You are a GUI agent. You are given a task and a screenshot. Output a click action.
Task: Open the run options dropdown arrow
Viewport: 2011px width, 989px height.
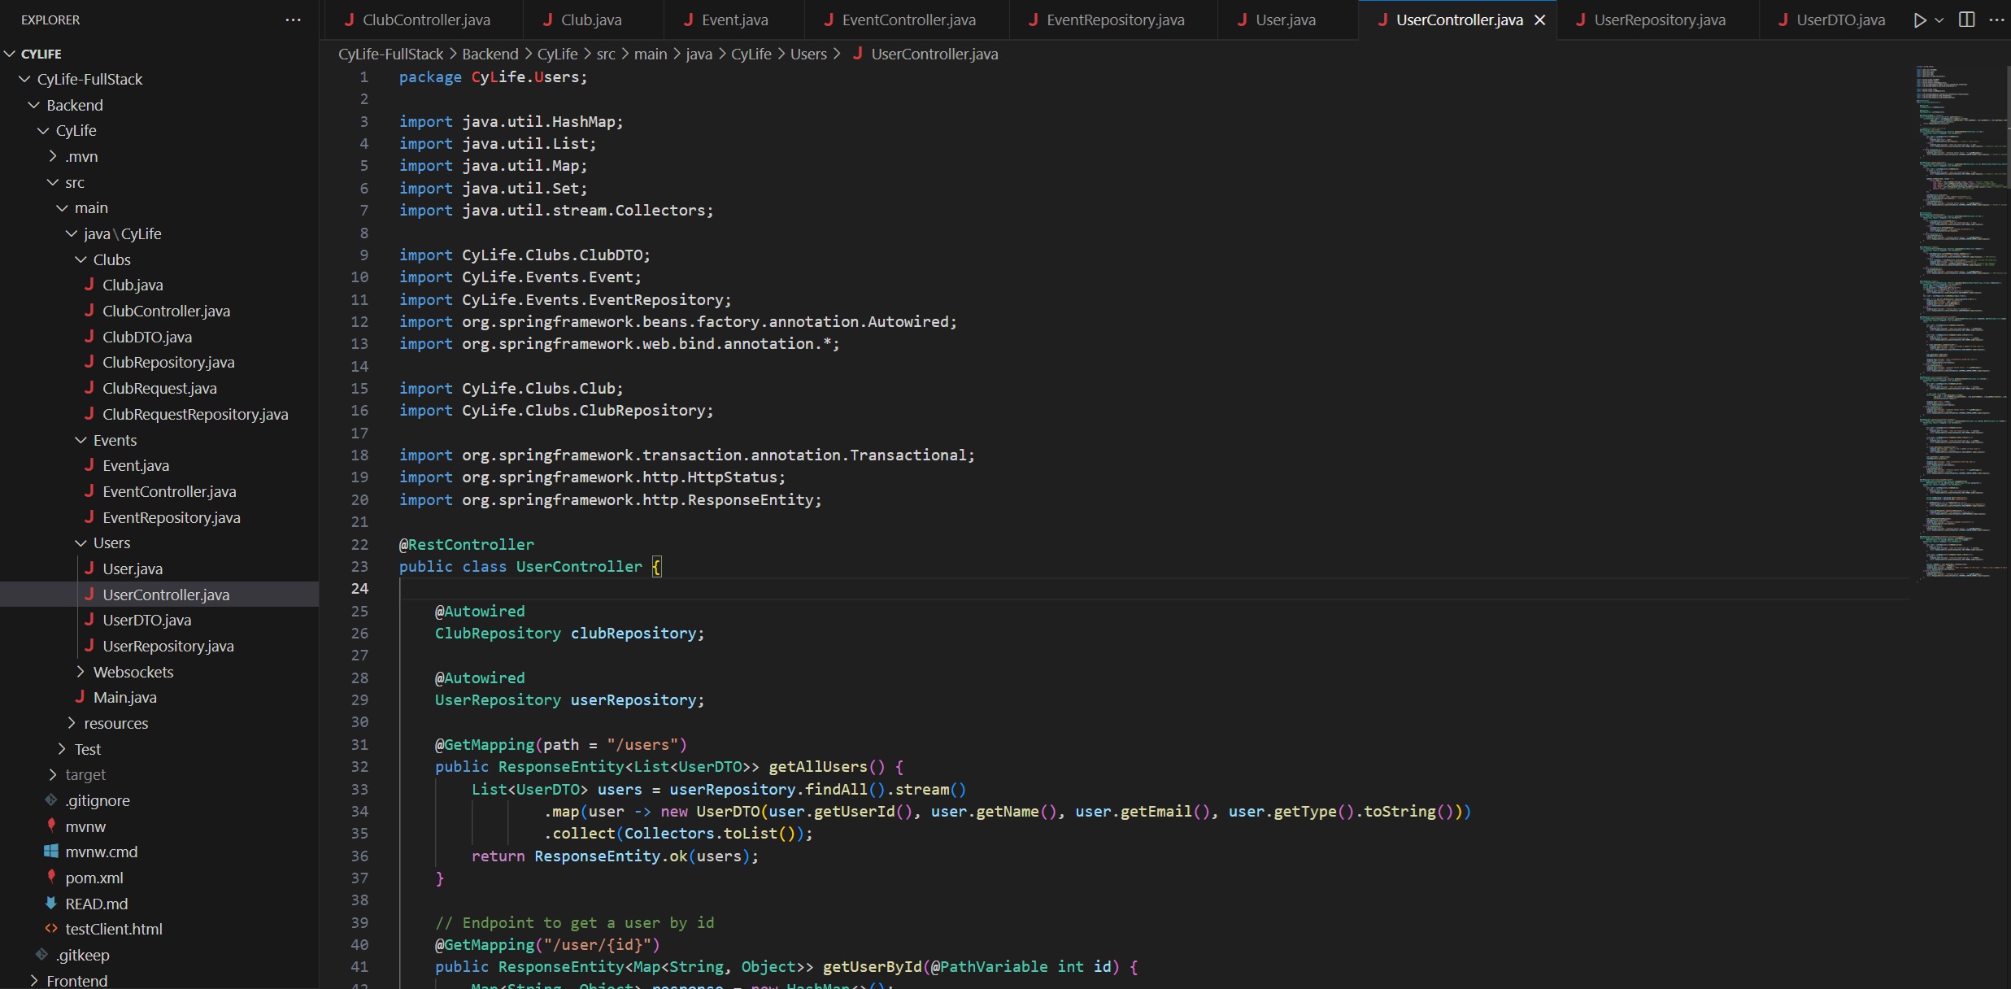[1939, 20]
